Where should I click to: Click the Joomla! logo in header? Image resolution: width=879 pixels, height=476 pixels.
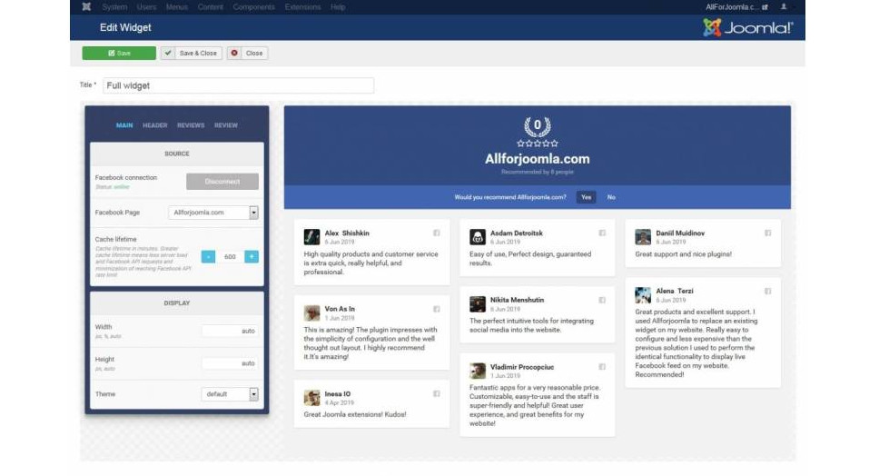[748, 27]
